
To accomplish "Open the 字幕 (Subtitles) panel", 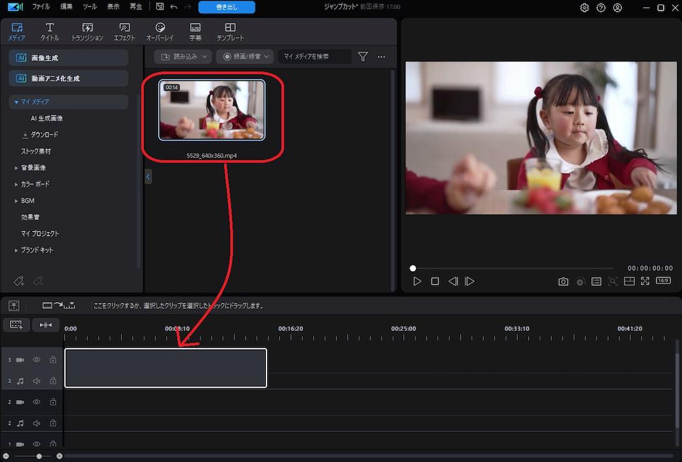I will point(195,31).
